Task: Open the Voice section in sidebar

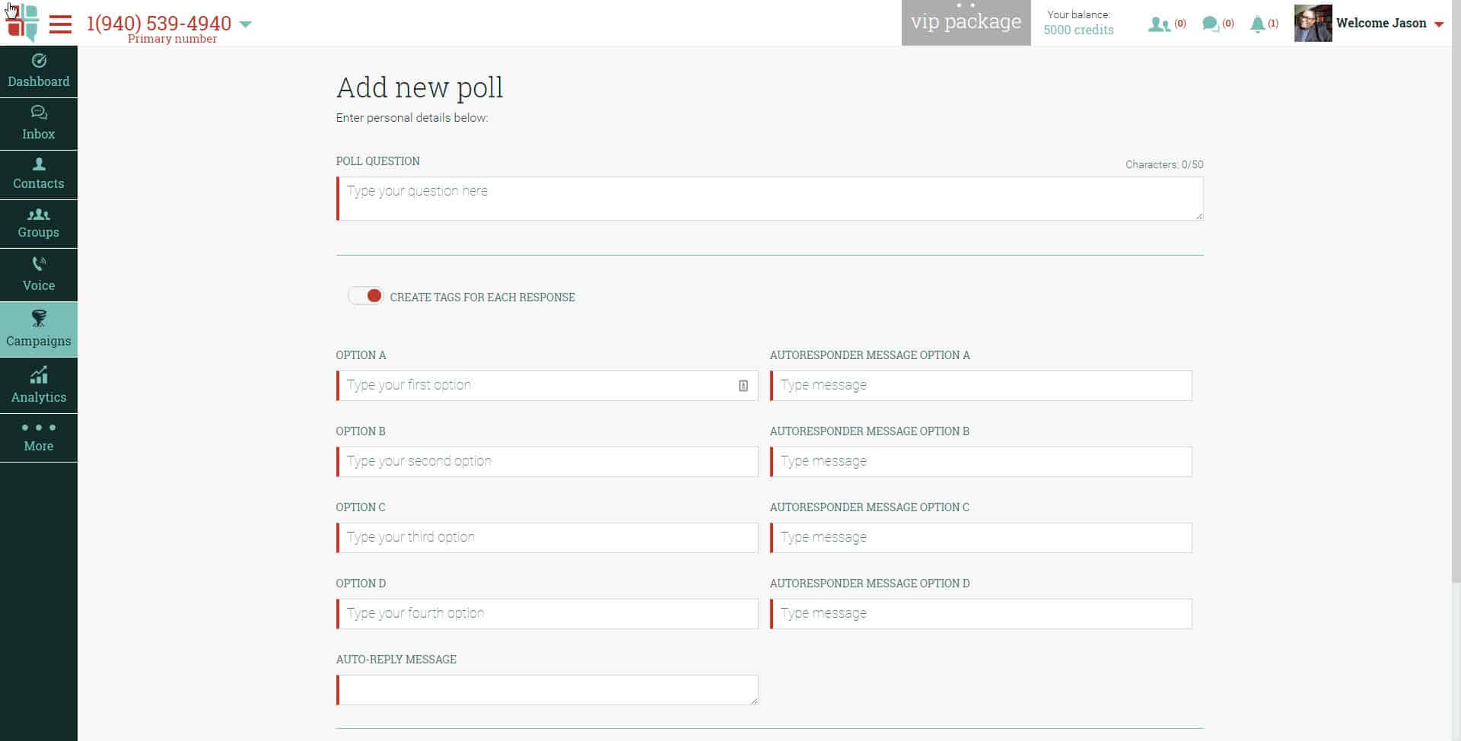Action: click(x=39, y=275)
